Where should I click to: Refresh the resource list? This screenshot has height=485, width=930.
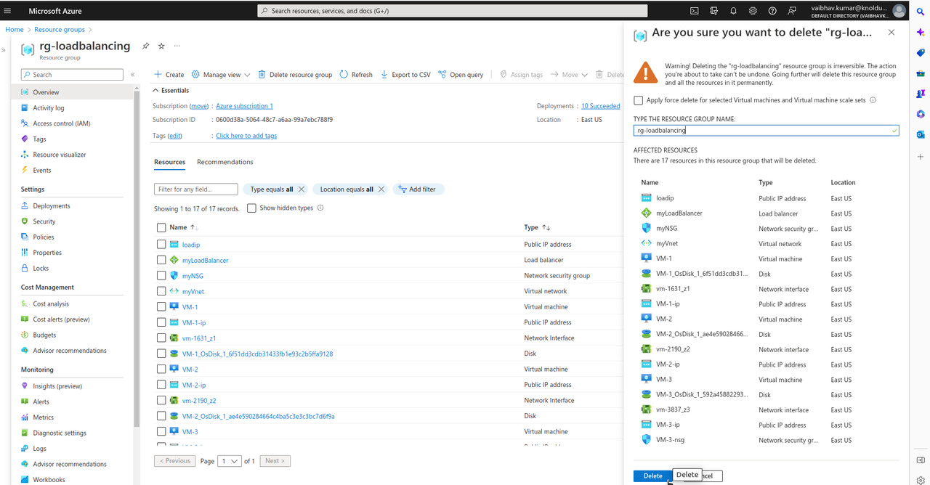(356, 75)
